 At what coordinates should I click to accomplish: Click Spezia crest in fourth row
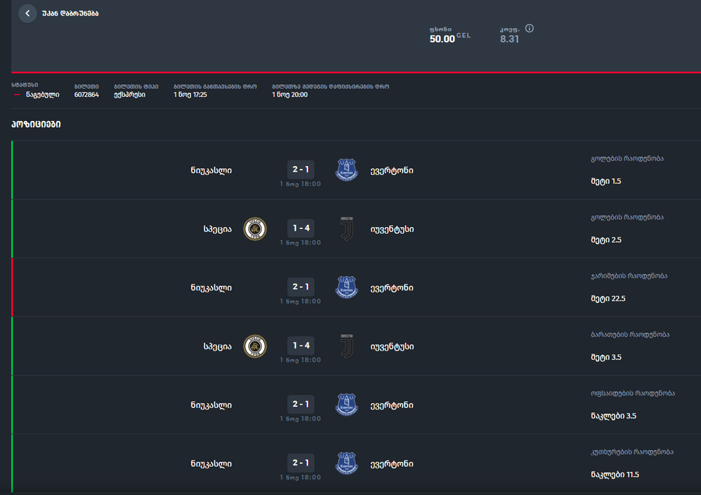click(x=255, y=347)
